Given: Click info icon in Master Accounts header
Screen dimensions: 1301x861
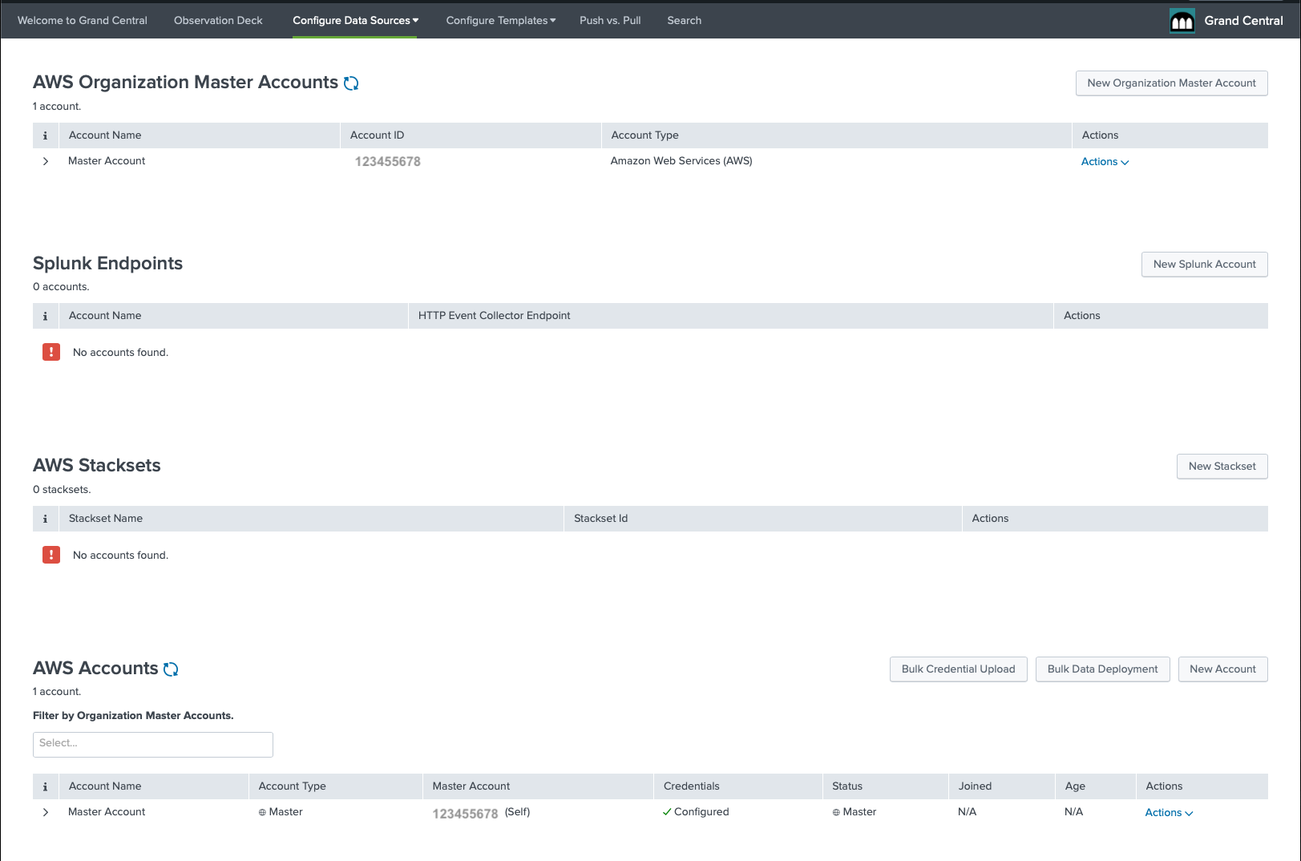Looking at the screenshot, I should [x=45, y=135].
